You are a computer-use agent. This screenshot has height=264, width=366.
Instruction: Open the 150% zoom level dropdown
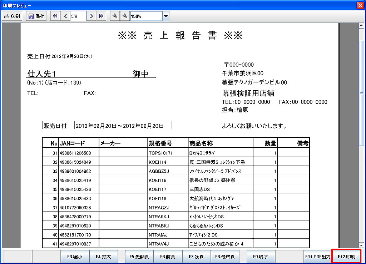click(x=165, y=16)
